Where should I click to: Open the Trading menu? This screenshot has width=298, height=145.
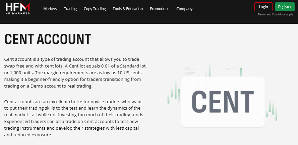[x=70, y=9]
